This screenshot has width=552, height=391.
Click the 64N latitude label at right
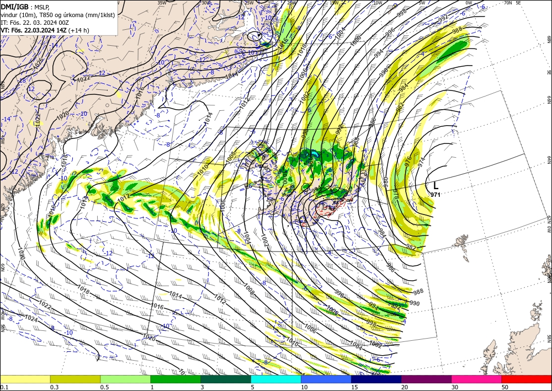[x=549, y=160]
